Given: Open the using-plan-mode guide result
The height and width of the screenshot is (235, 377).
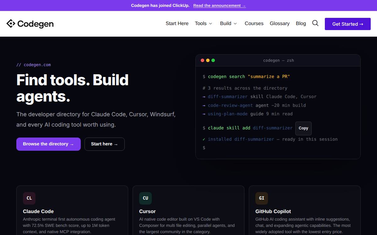Looking at the screenshot, I should tap(228, 114).
